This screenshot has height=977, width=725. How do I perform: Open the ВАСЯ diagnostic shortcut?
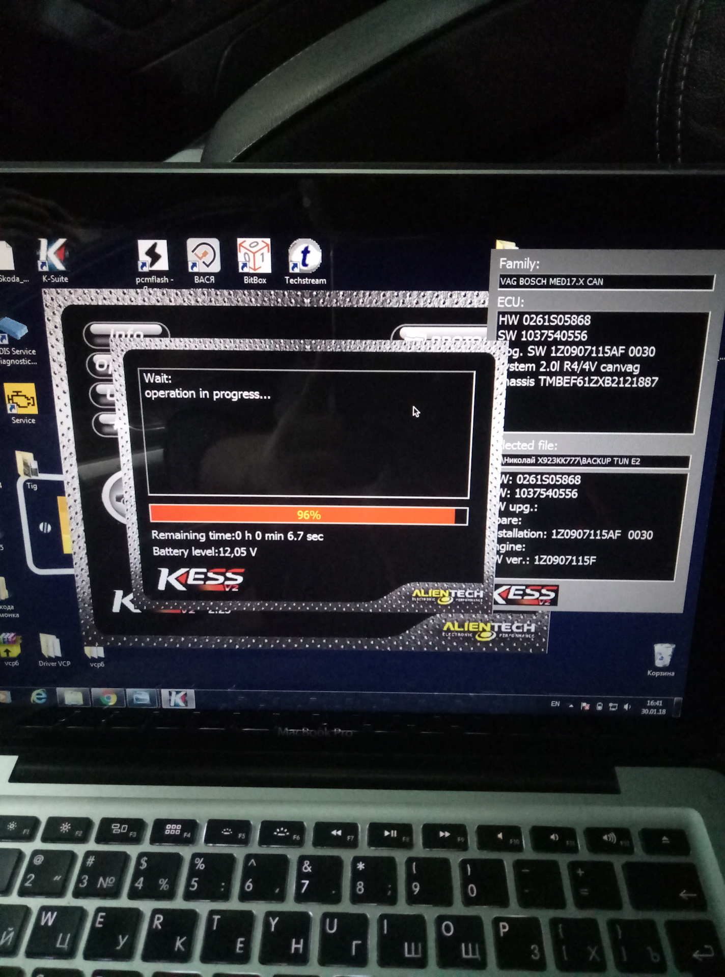coord(204,260)
